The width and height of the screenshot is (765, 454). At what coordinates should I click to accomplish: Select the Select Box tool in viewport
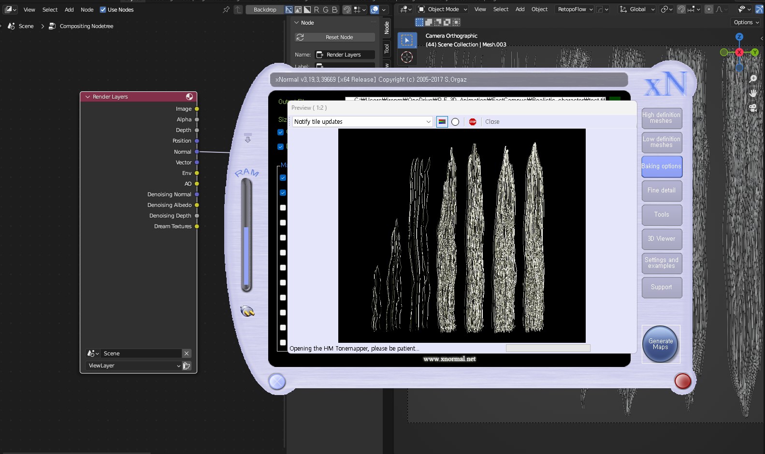pyautogui.click(x=407, y=41)
